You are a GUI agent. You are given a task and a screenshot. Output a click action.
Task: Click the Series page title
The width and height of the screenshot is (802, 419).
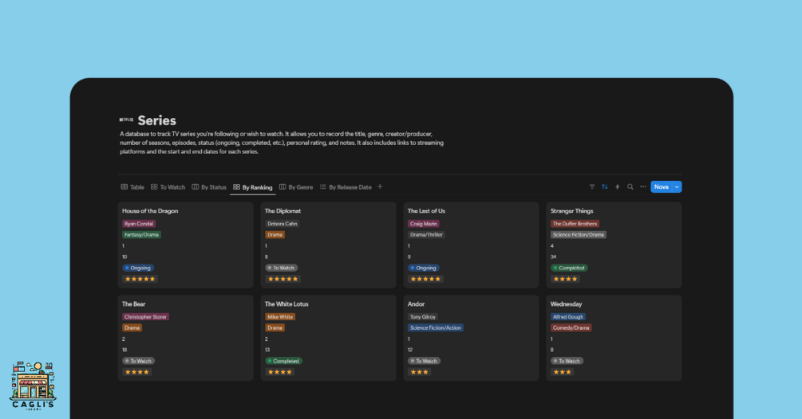click(156, 120)
